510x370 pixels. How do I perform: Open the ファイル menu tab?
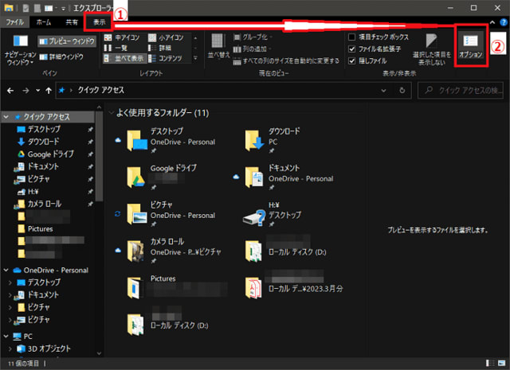click(x=15, y=22)
